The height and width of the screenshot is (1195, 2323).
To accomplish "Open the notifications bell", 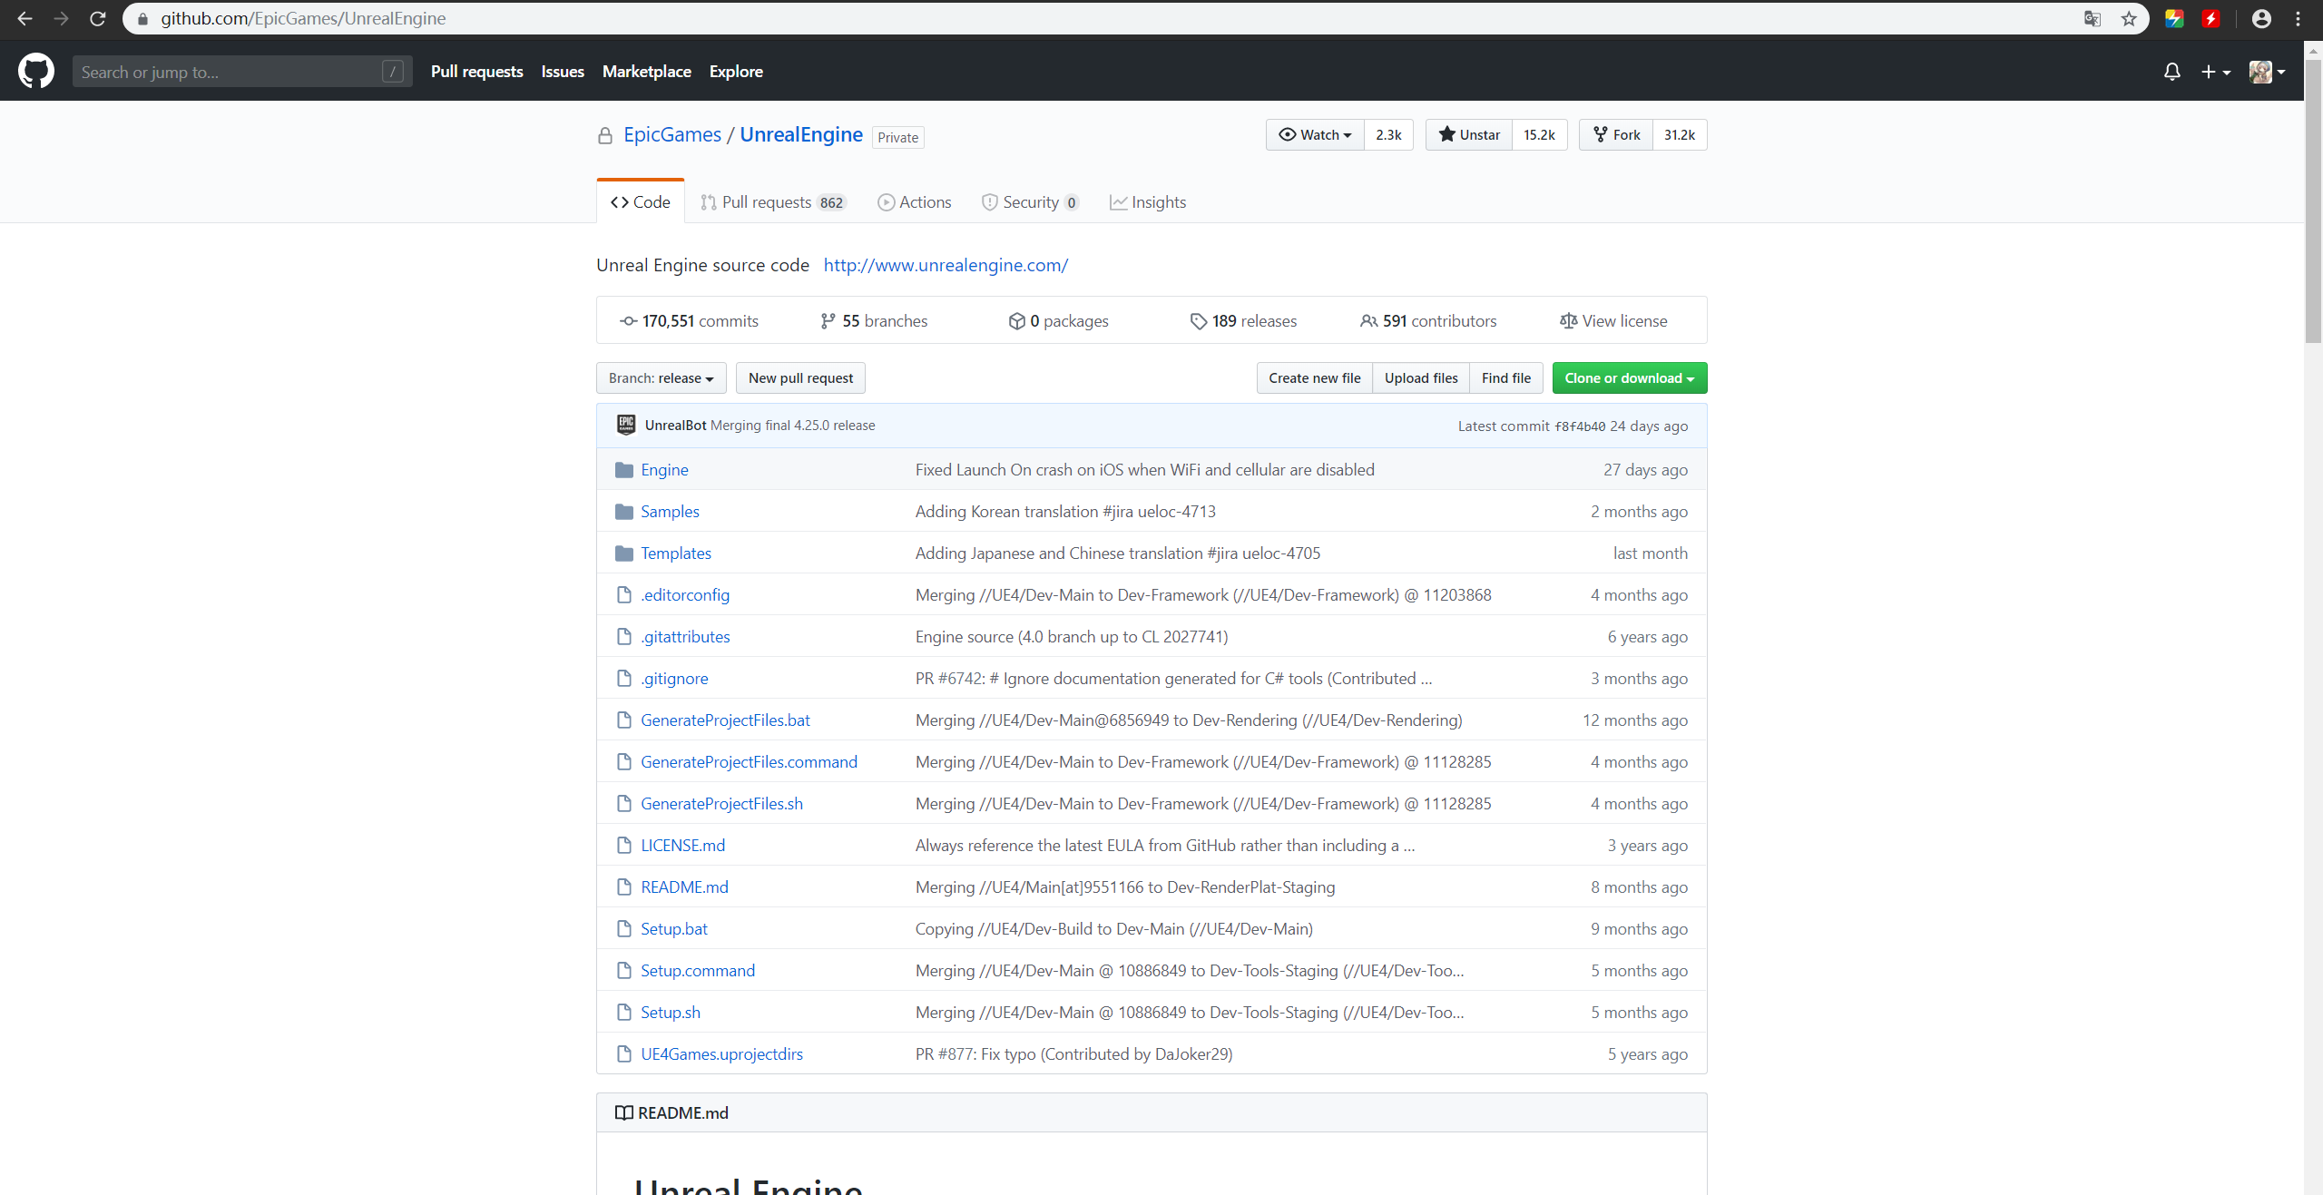I will (2171, 72).
